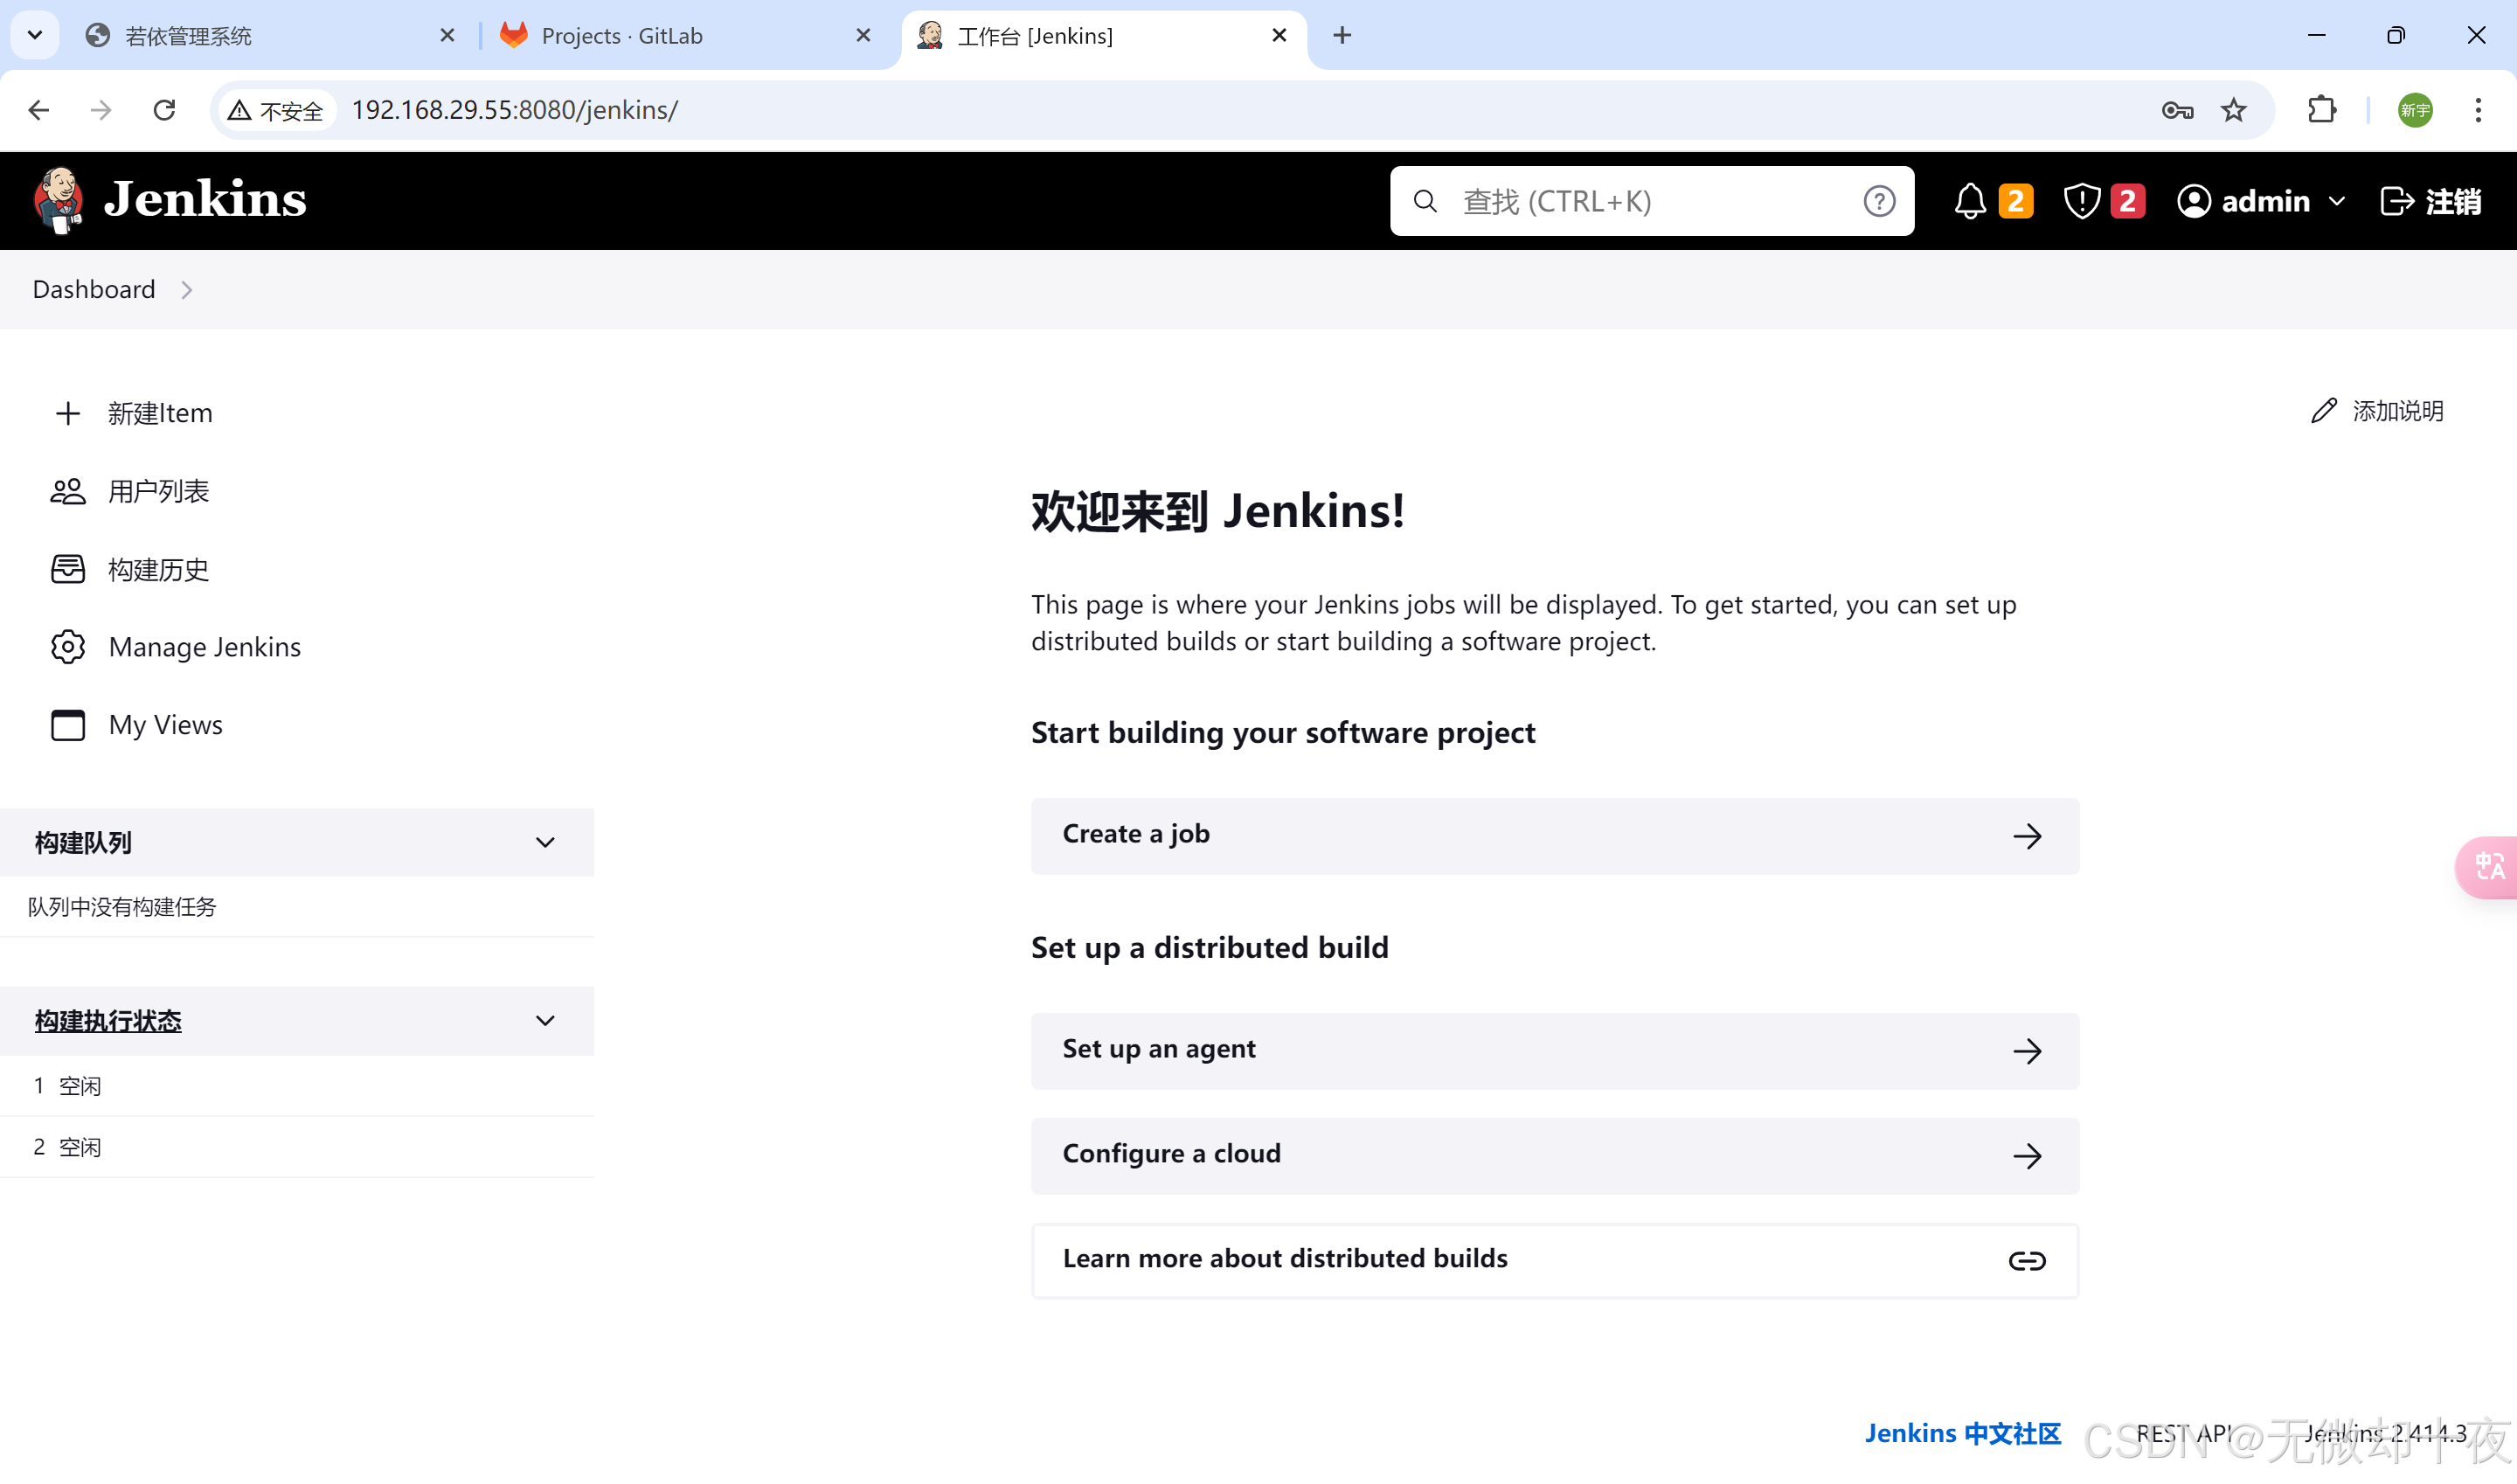Expand the Dashboard breadcrumb chevron
2517x1484 pixels.
click(187, 290)
